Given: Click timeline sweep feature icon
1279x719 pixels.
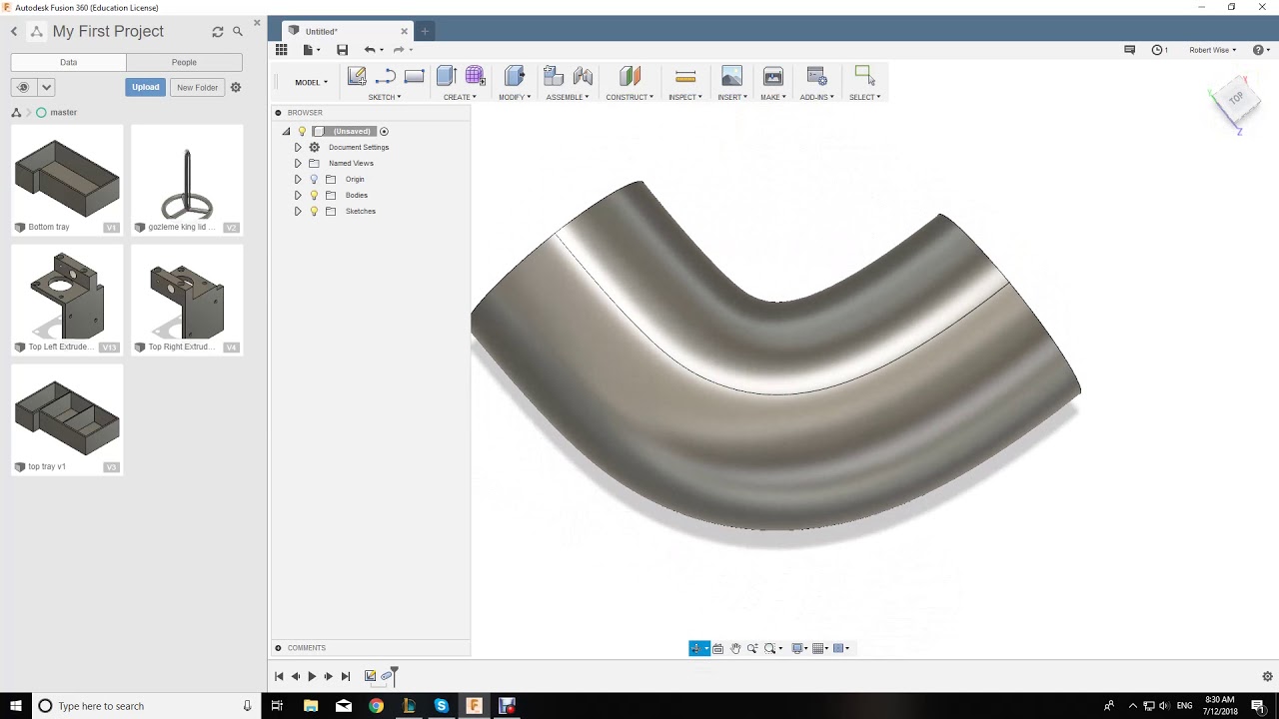Looking at the screenshot, I should point(388,676).
